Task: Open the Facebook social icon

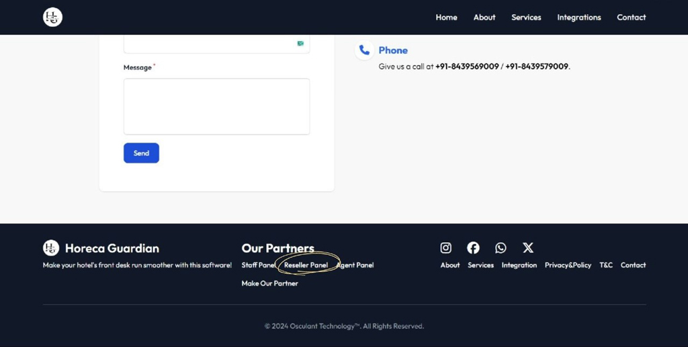Action: tap(473, 248)
